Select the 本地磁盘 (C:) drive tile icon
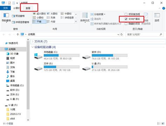Image resolution: width=166 pixels, height=126 pixels. [x=38, y=56]
